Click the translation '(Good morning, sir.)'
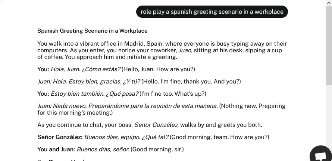Viewport: 332px width, 161px height. (x=157, y=149)
